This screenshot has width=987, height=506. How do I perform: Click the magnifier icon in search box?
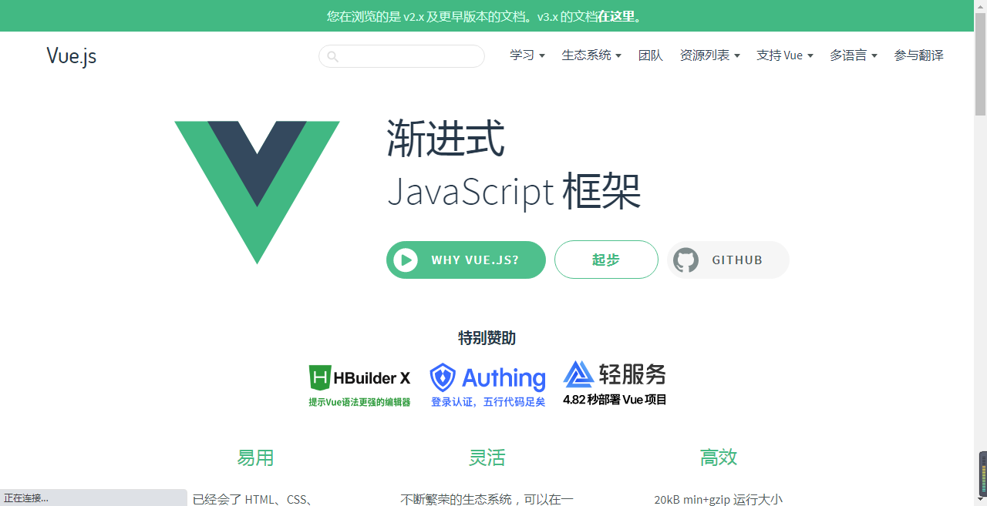tap(332, 56)
